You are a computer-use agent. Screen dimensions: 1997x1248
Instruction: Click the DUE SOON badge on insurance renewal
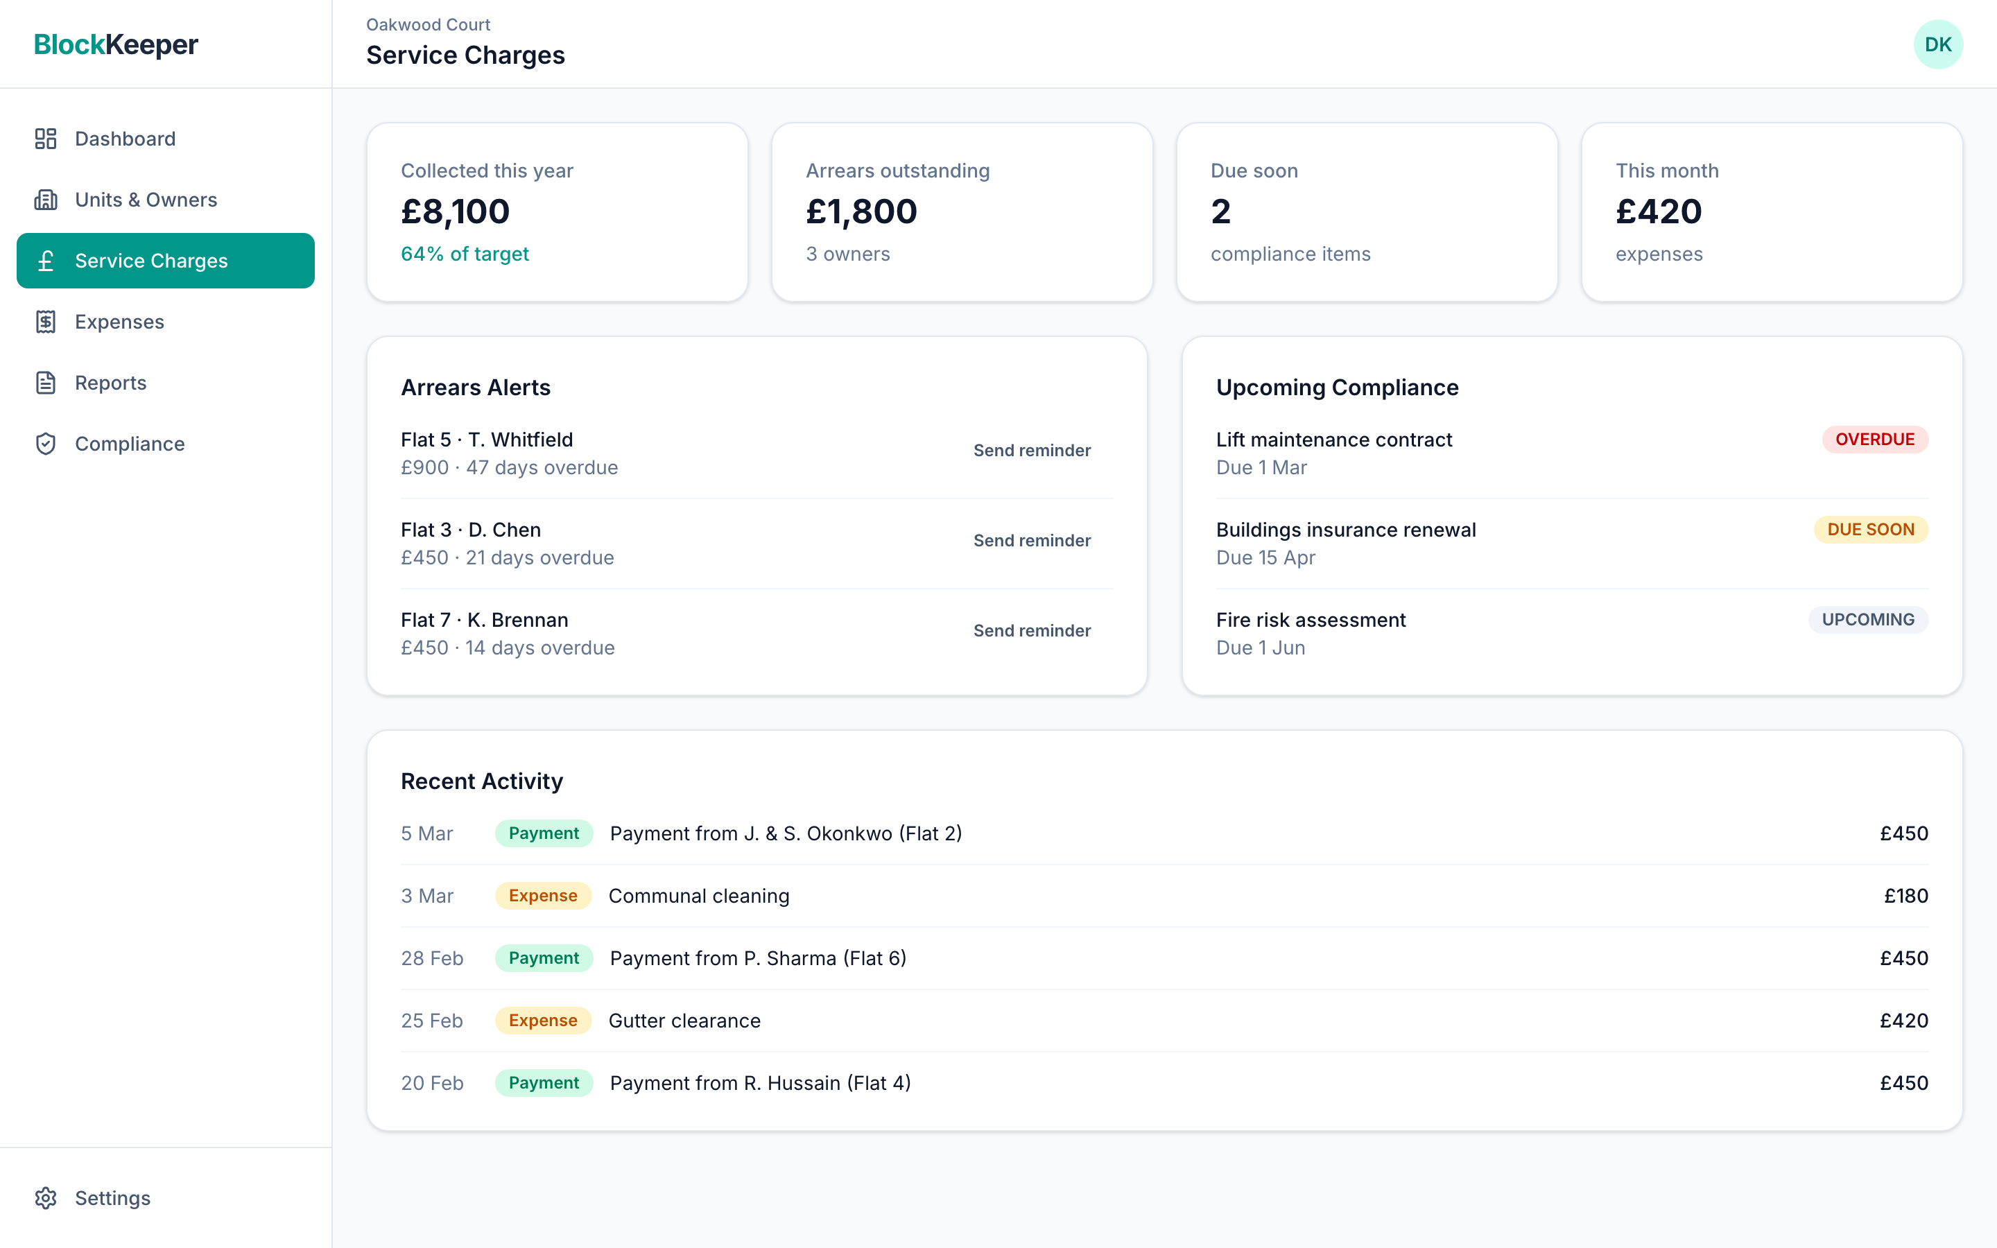1870,529
